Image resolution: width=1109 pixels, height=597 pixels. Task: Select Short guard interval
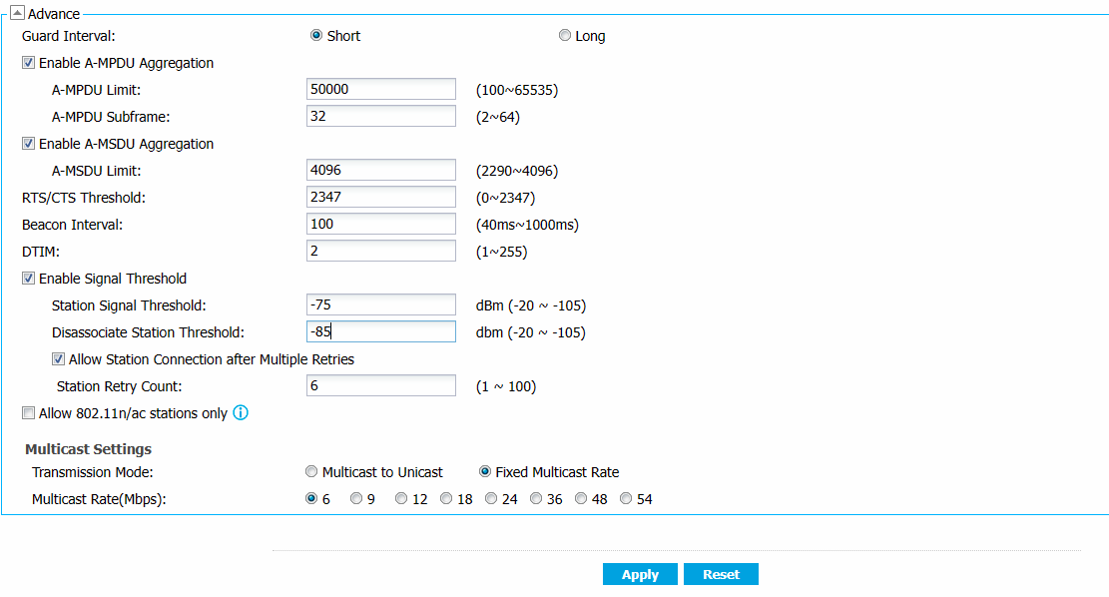click(316, 36)
